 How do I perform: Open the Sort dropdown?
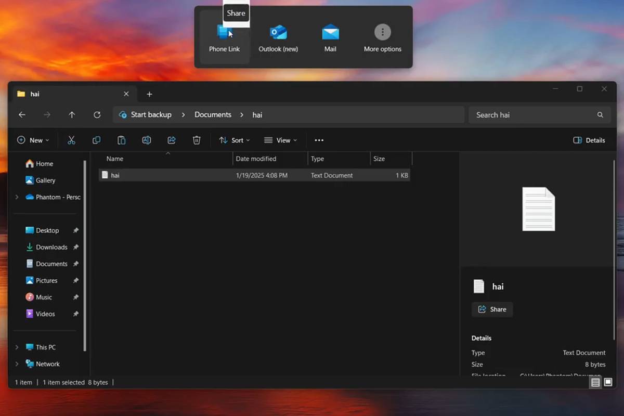pyautogui.click(x=235, y=140)
